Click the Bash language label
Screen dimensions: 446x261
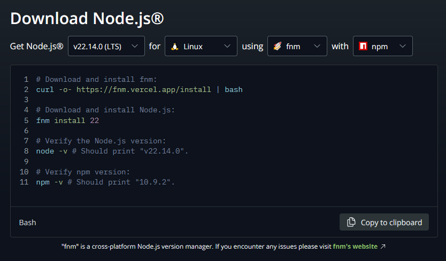point(28,222)
